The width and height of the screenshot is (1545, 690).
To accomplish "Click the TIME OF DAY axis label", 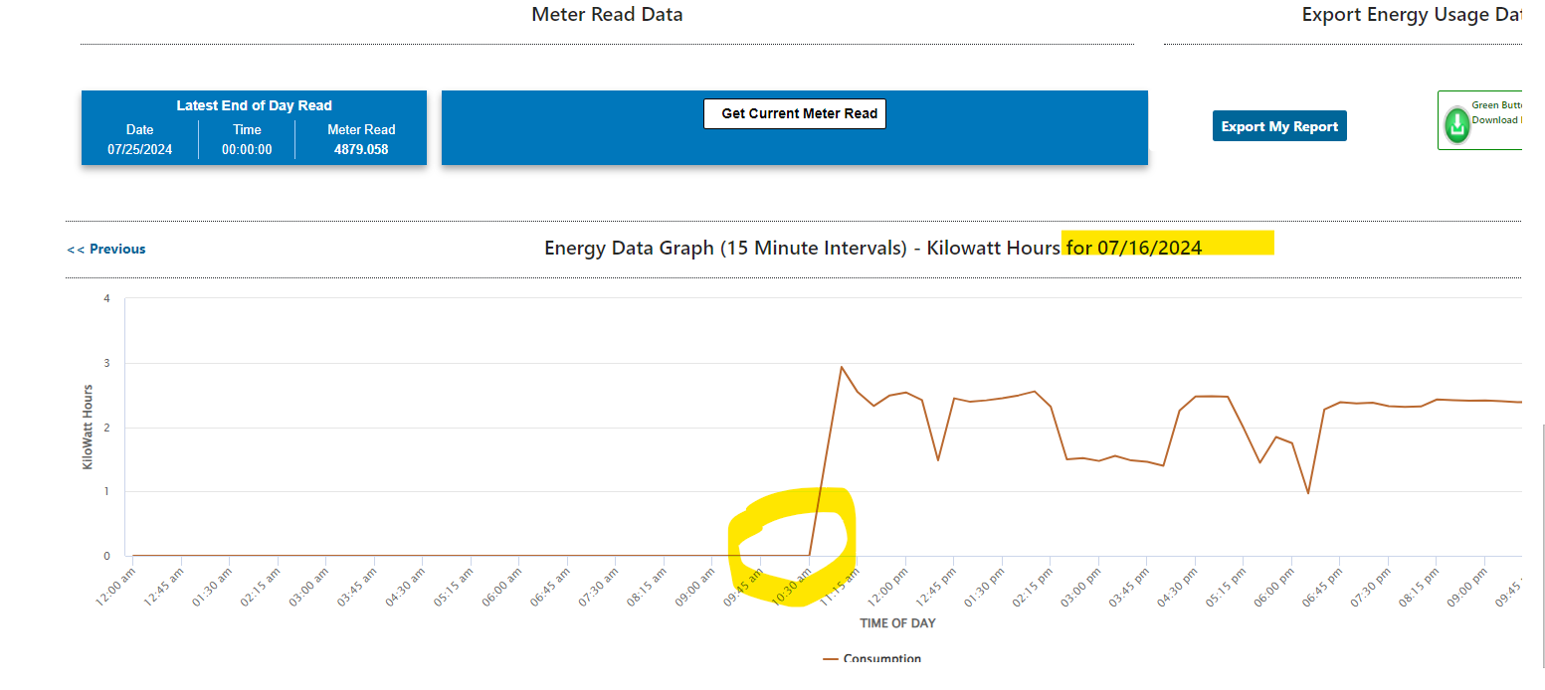I will coord(896,622).
